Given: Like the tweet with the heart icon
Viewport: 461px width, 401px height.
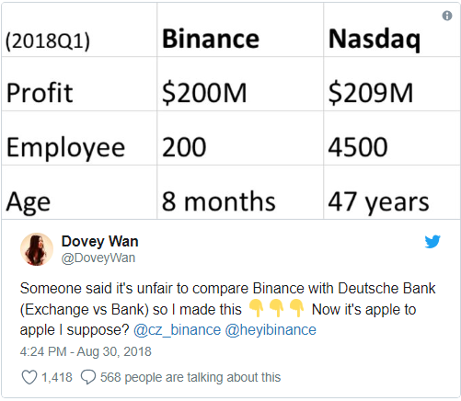Looking at the screenshot, I should pos(29,377).
